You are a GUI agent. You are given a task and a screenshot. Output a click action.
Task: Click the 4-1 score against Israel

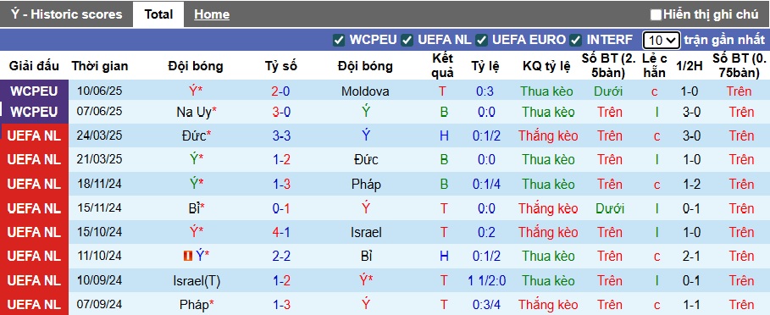click(x=281, y=231)
